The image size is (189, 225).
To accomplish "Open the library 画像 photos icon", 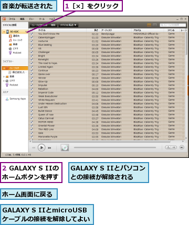I will [7, 77].
